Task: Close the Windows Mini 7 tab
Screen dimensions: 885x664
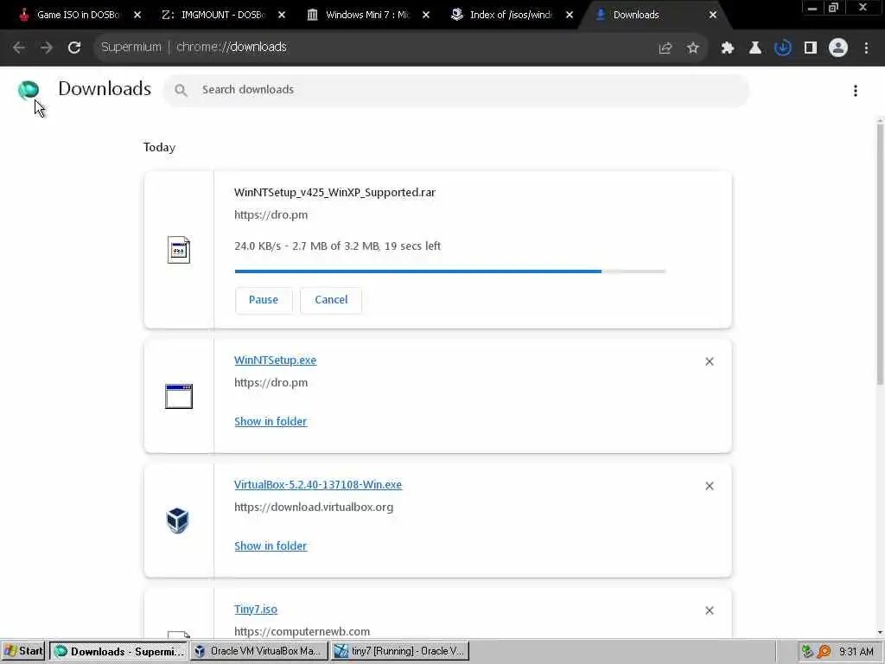Action: pyautogui.click(x=426, y=16)
